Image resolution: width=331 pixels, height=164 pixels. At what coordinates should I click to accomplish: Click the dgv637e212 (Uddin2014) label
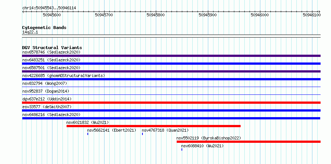tap(47, 99)
